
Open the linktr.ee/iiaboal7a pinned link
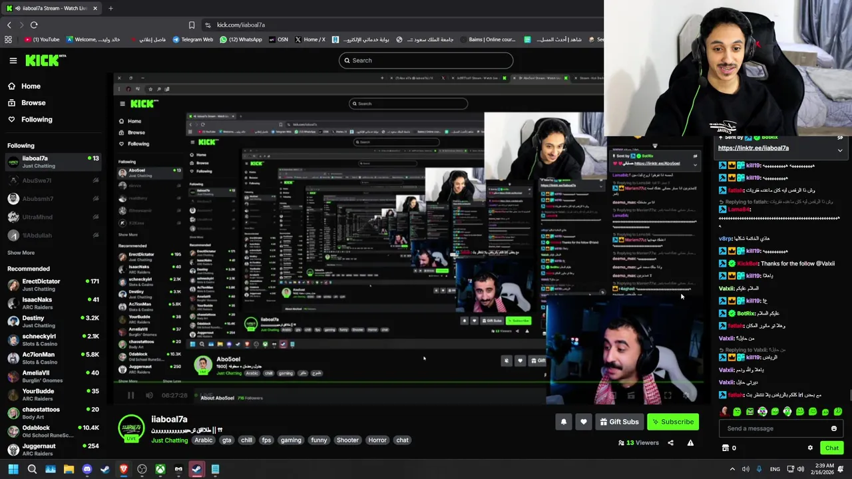click(x=753, y=148)
